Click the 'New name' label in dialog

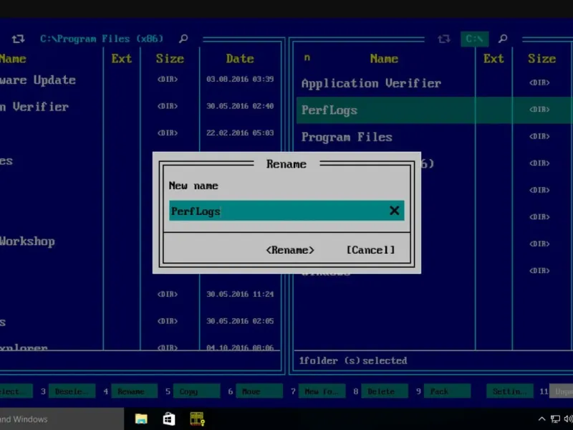pyautogui.click(x=193, y=186)
